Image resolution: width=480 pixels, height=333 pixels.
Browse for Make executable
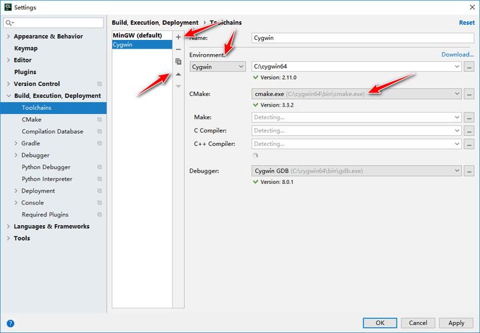(x=469, y=117)
